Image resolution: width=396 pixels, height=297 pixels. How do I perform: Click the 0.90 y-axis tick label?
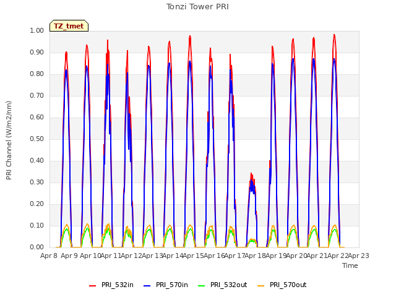pos(37,52)
